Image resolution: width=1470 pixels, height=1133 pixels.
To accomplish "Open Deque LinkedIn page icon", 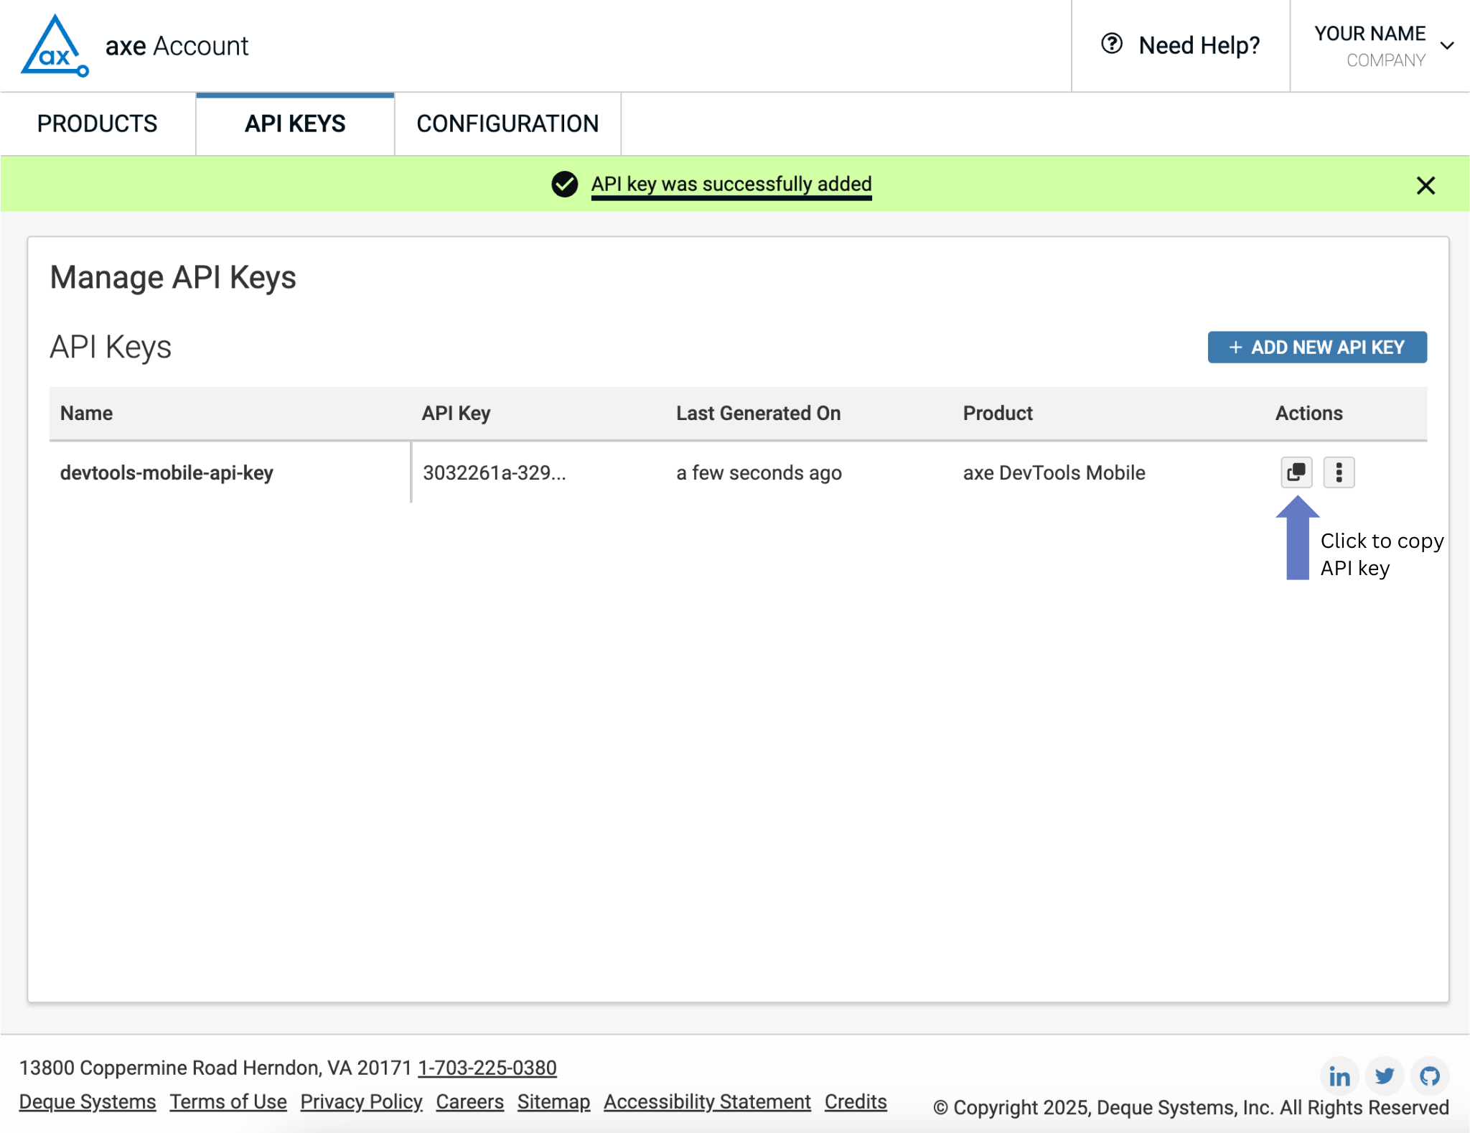I will tap(1339, 1076).
